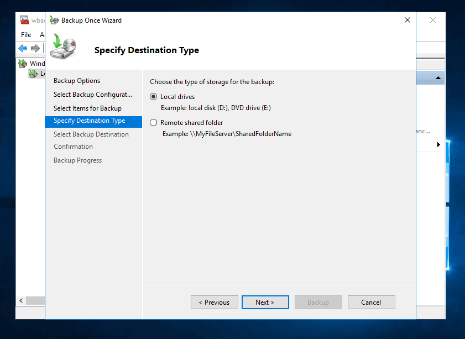Cancel the backup wizard

tap(371, 303)
